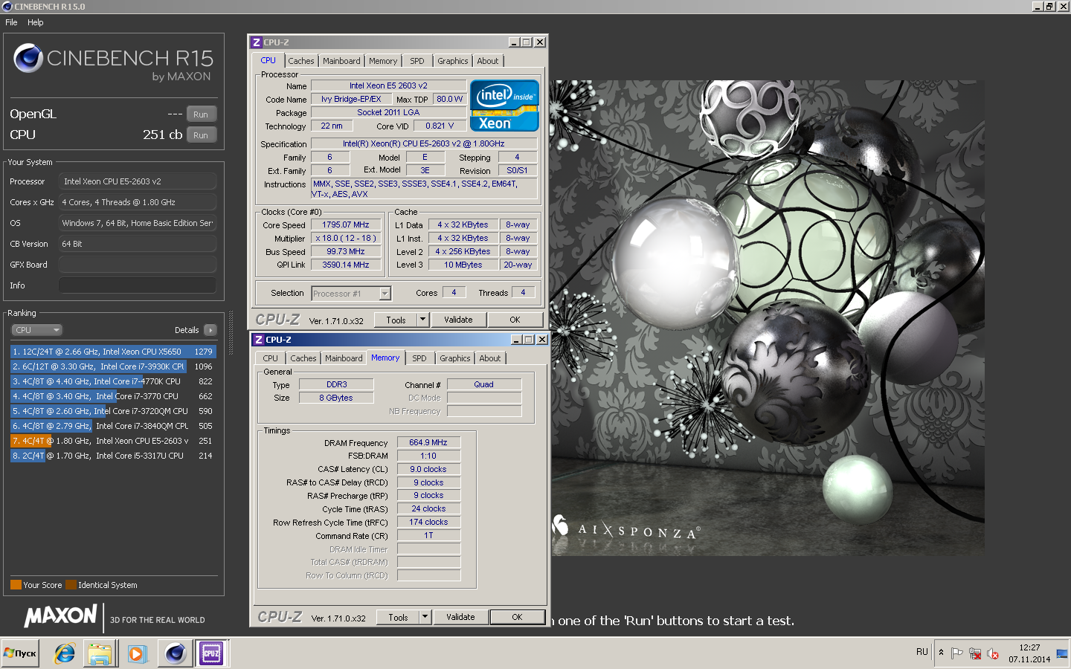Open SPD tab in the CPU-Z window showing the CPU tab
The image size is (1071, 669).
[x=417, y=61]
